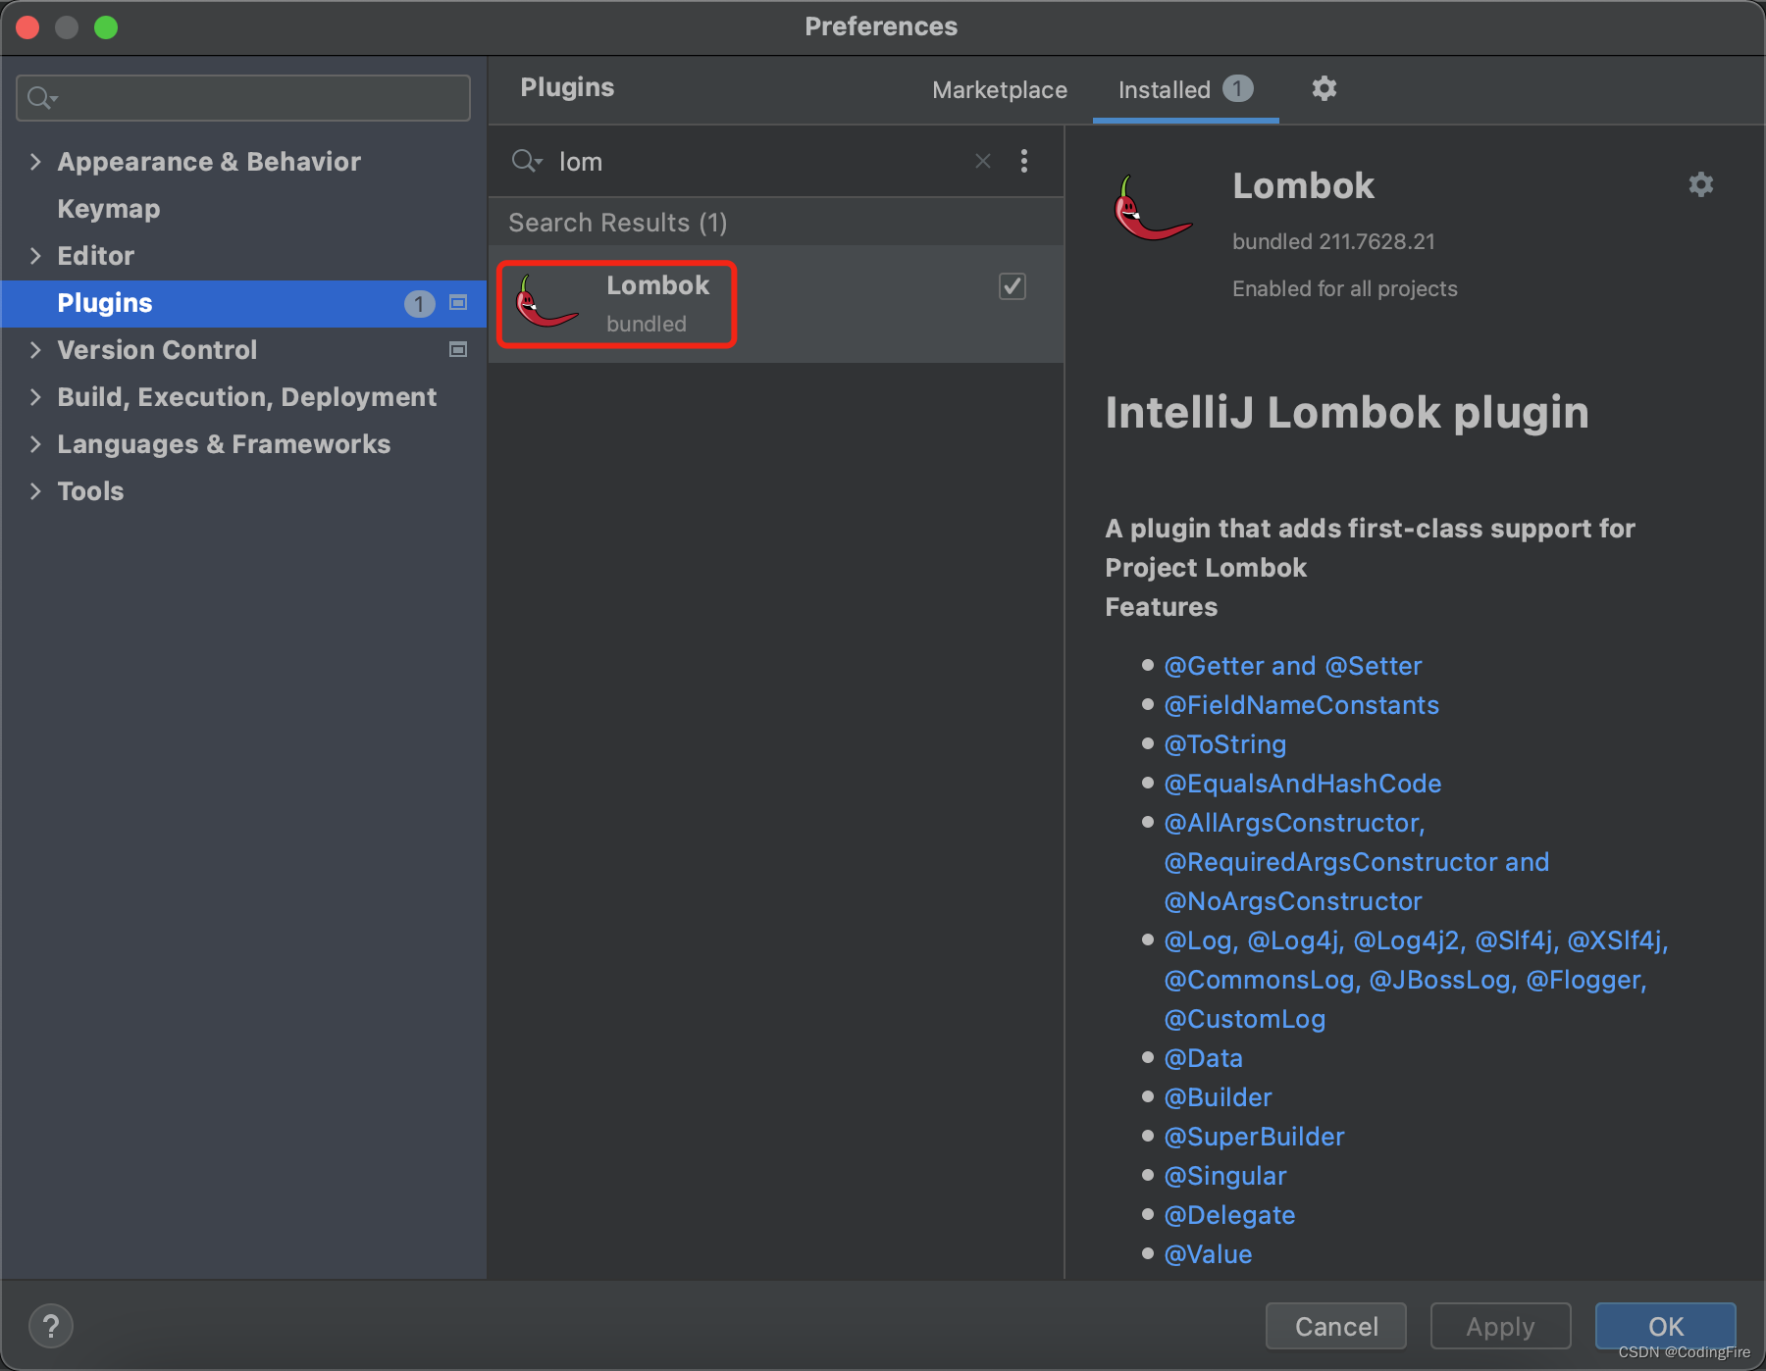The width and height of the screenshot is (1766, 1371).
Task: Click the Plugins update count badge
Action: click(419, 304)
